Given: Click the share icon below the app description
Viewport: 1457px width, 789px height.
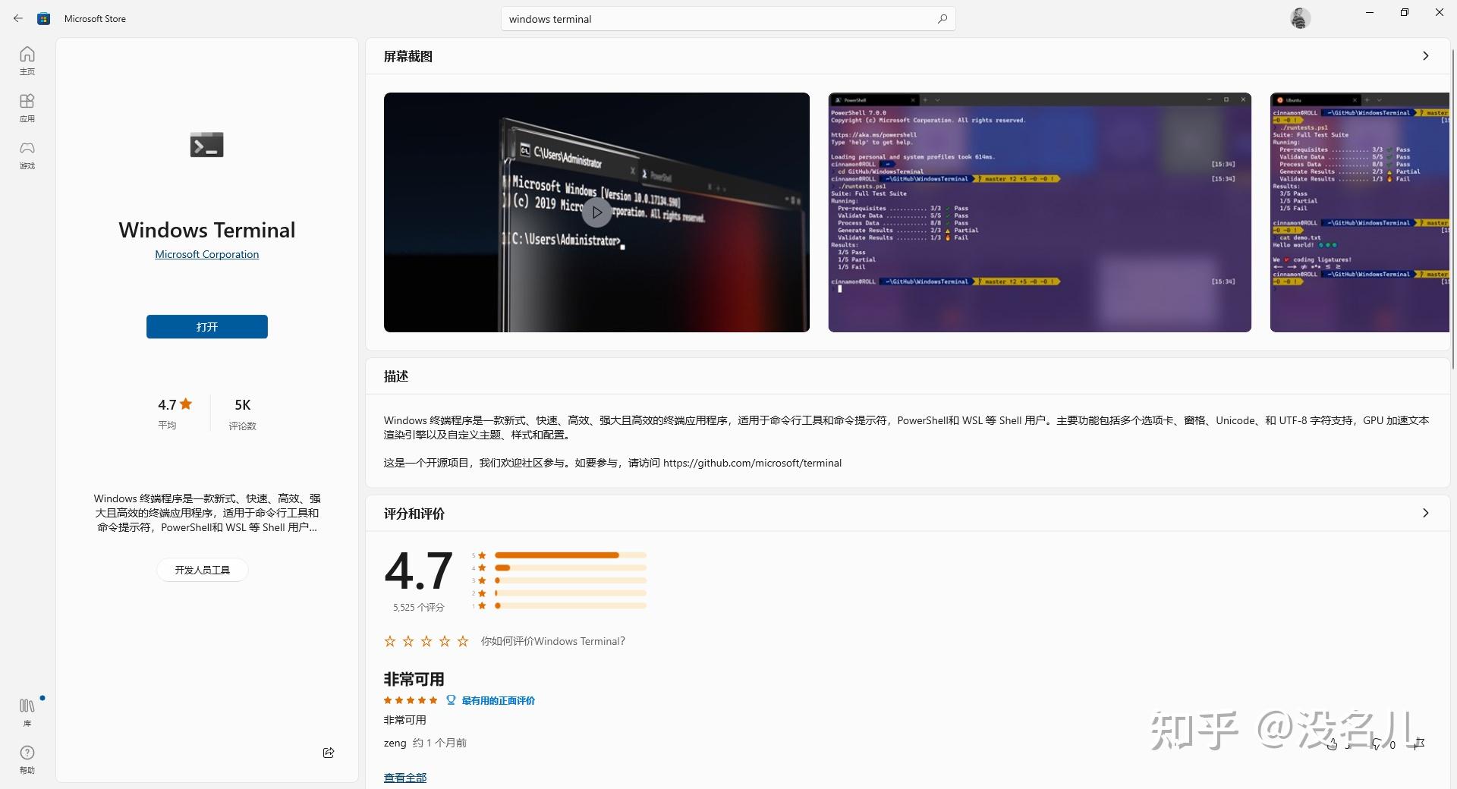Looking at the screenshot, I should coord(329,753).
